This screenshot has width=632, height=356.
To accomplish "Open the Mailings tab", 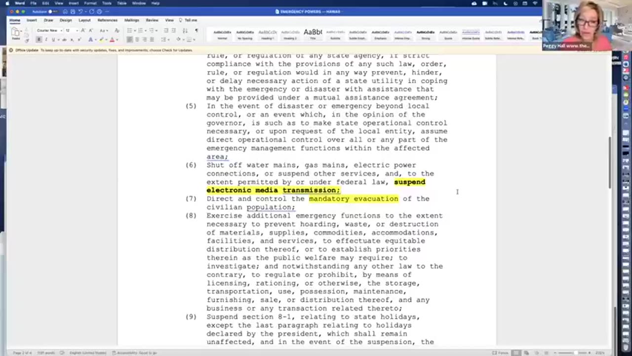I will coord(132,20).
